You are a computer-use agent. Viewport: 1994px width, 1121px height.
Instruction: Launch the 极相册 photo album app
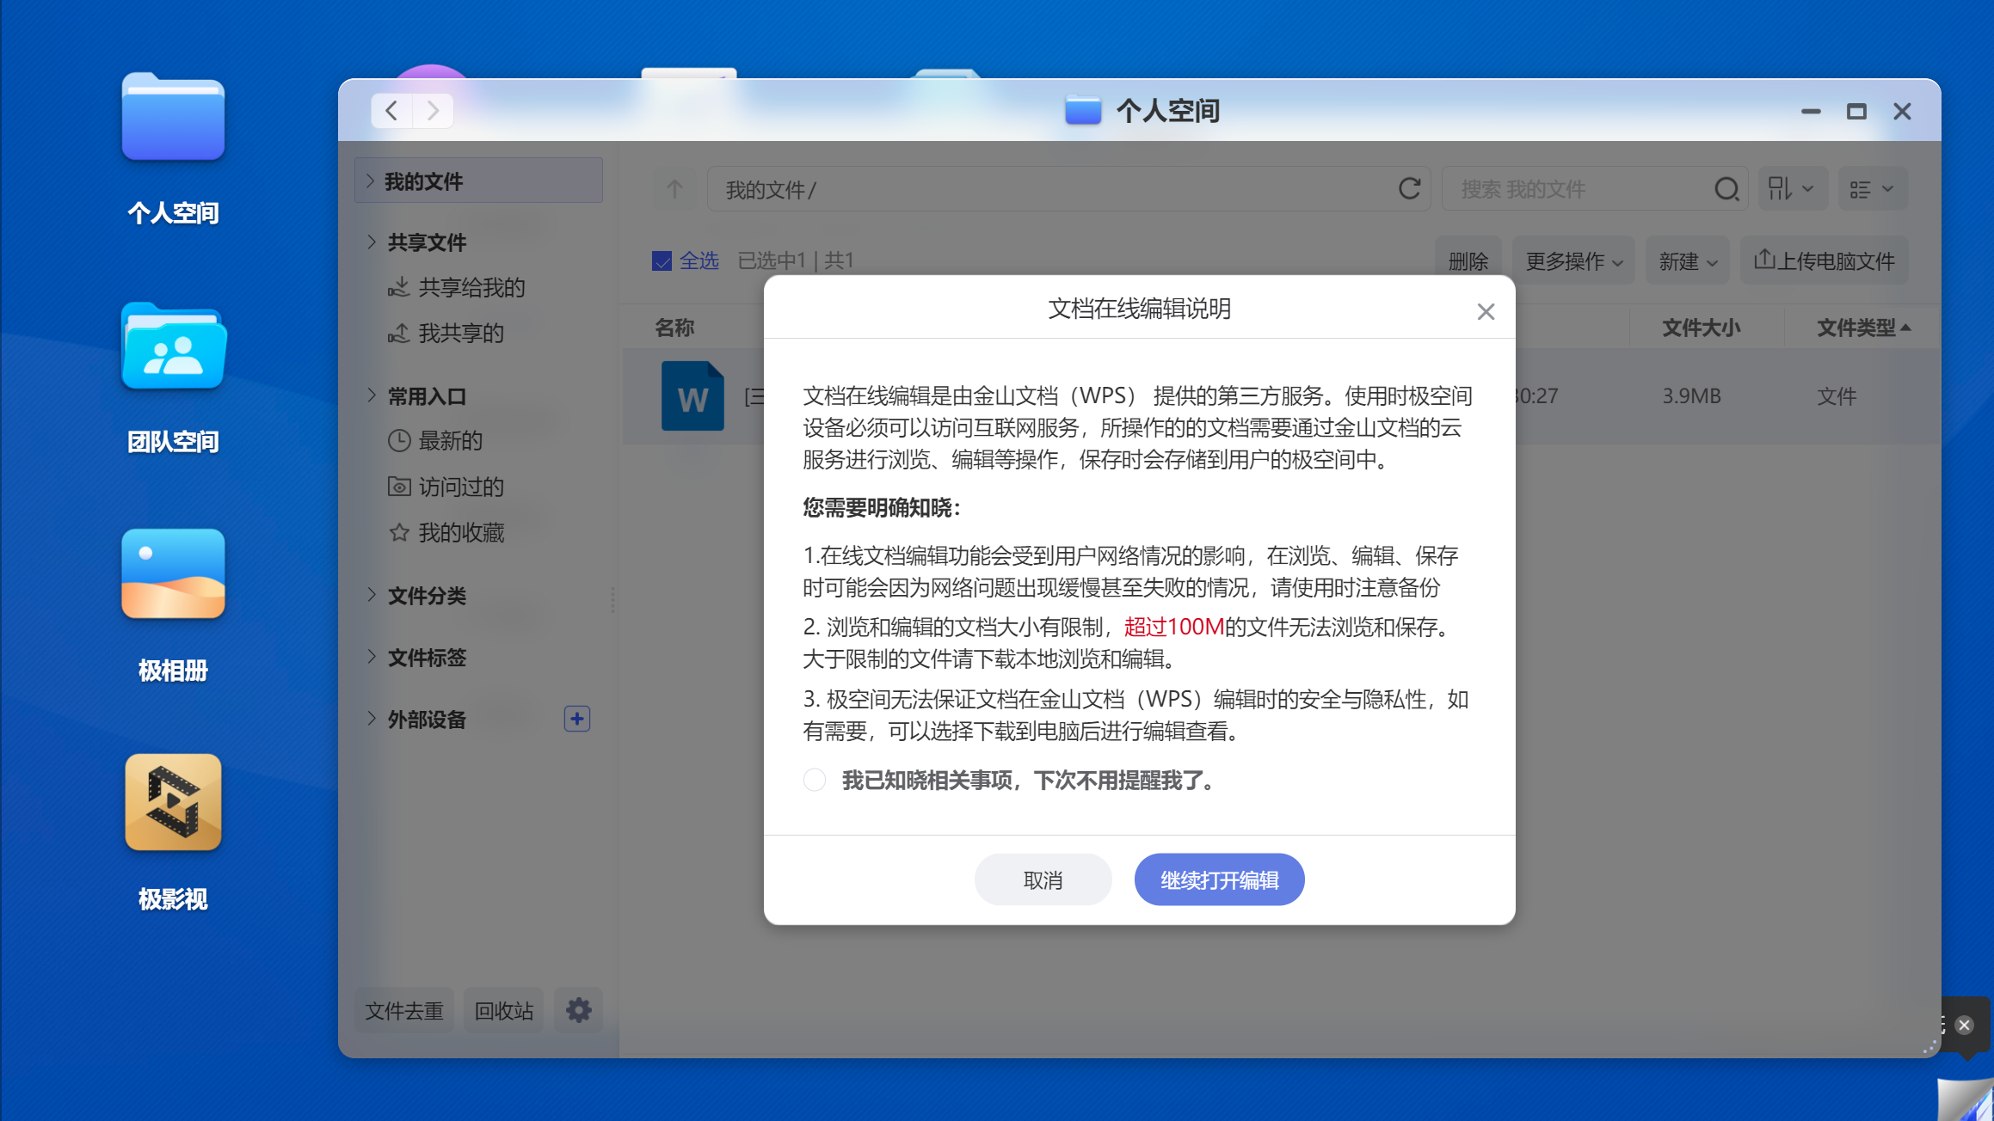click(x=173, y=574)
